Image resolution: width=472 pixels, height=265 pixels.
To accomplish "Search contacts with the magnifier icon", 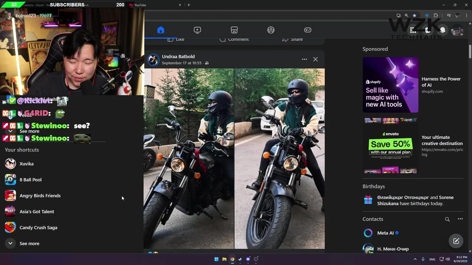I will (x=447, y=219).
